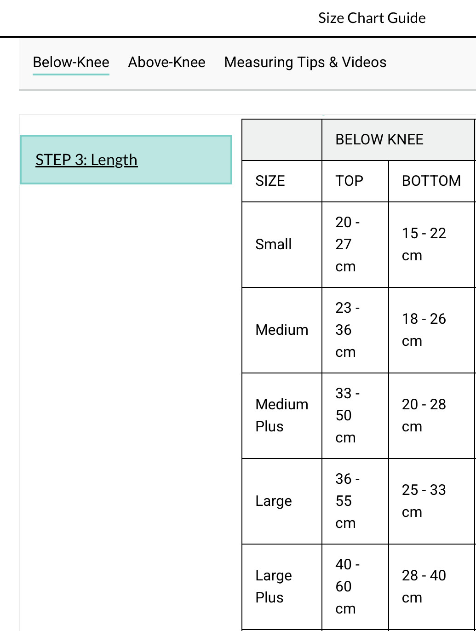
Task: Click the STEP 3: Length link
Action: coord(86,160)
